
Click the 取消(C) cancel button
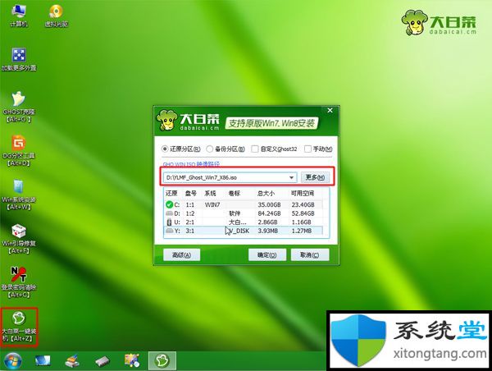[310, 254]
